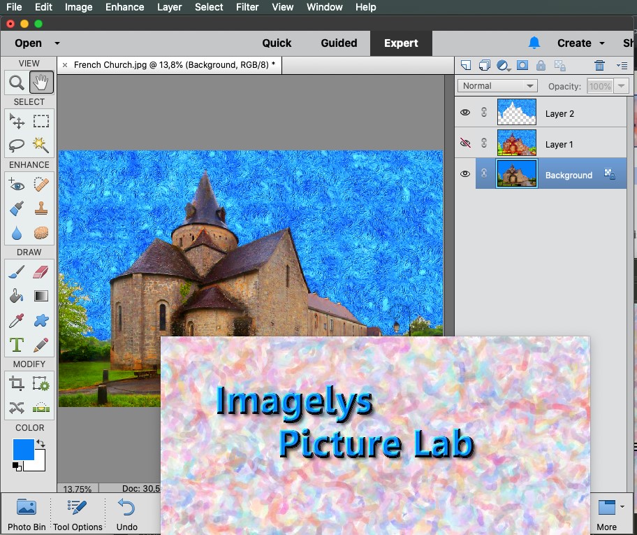This screenshot has width=637, height=535.
Task: Toggle link icon on Layer 2
Action: click(484, 112)
